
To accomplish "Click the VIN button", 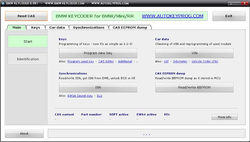I will pos(194,53).
